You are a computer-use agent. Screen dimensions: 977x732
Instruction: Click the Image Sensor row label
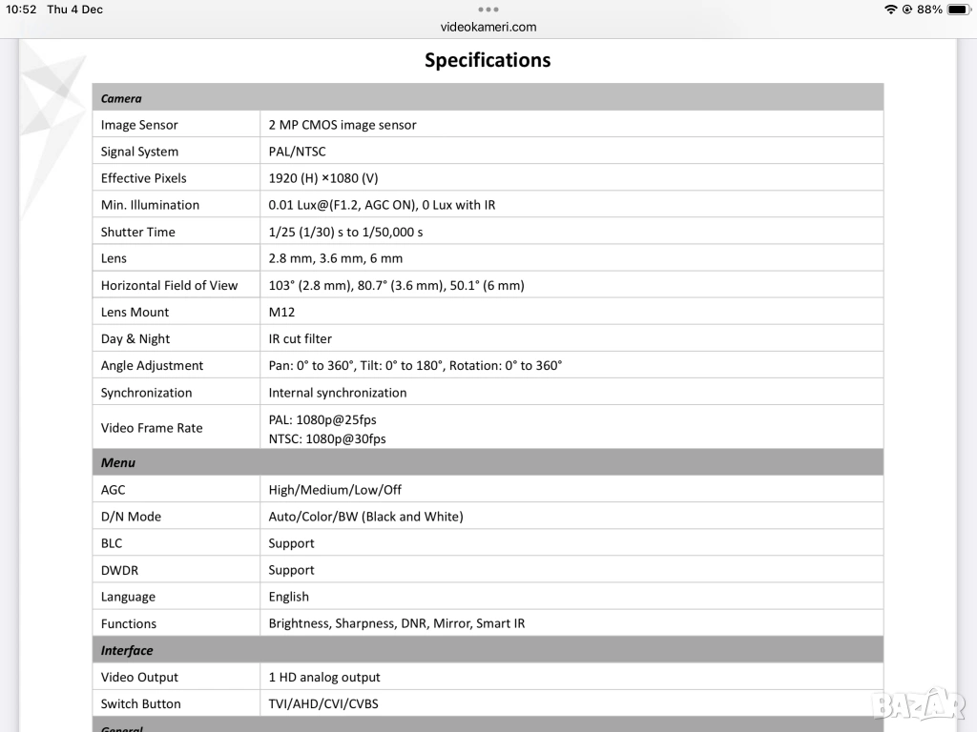(139, 125)
